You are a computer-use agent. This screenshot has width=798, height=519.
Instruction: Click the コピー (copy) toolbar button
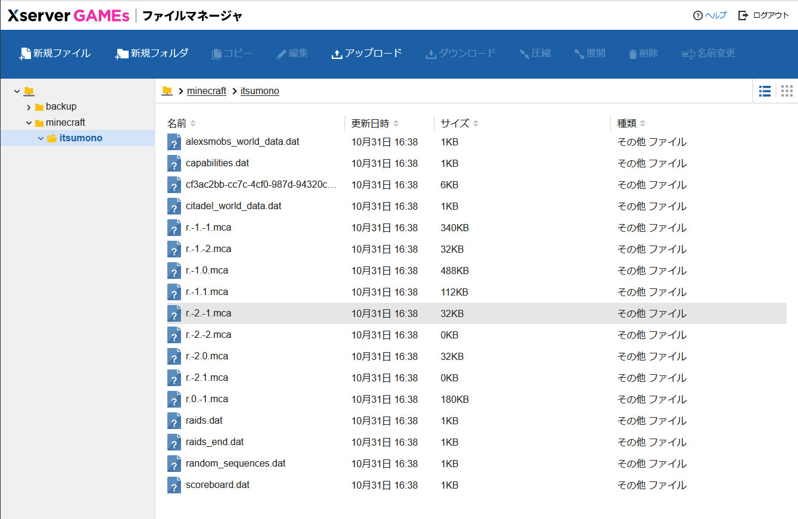point(232,54)
